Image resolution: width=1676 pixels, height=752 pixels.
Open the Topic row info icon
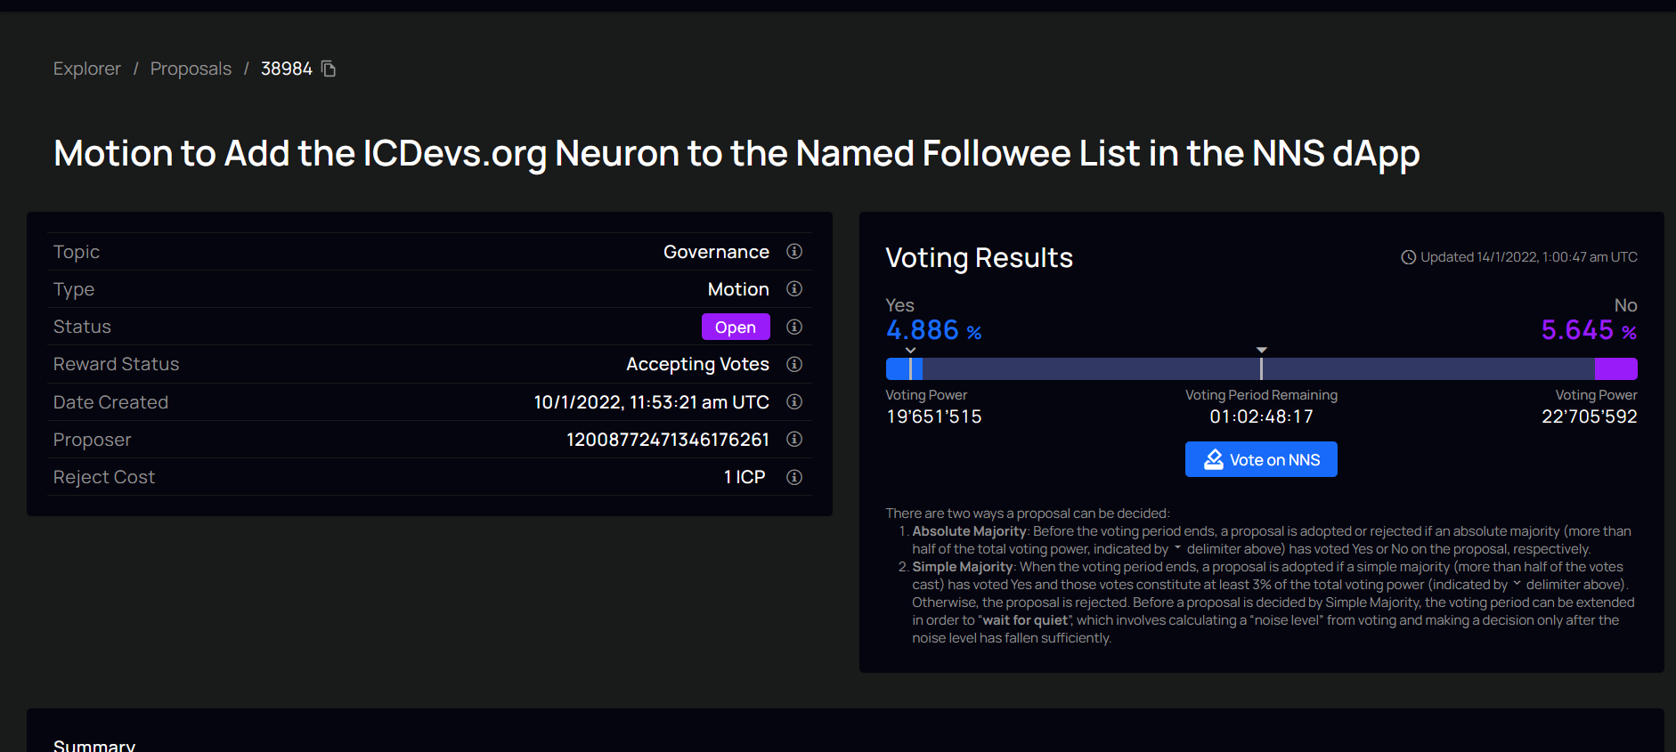794,252
